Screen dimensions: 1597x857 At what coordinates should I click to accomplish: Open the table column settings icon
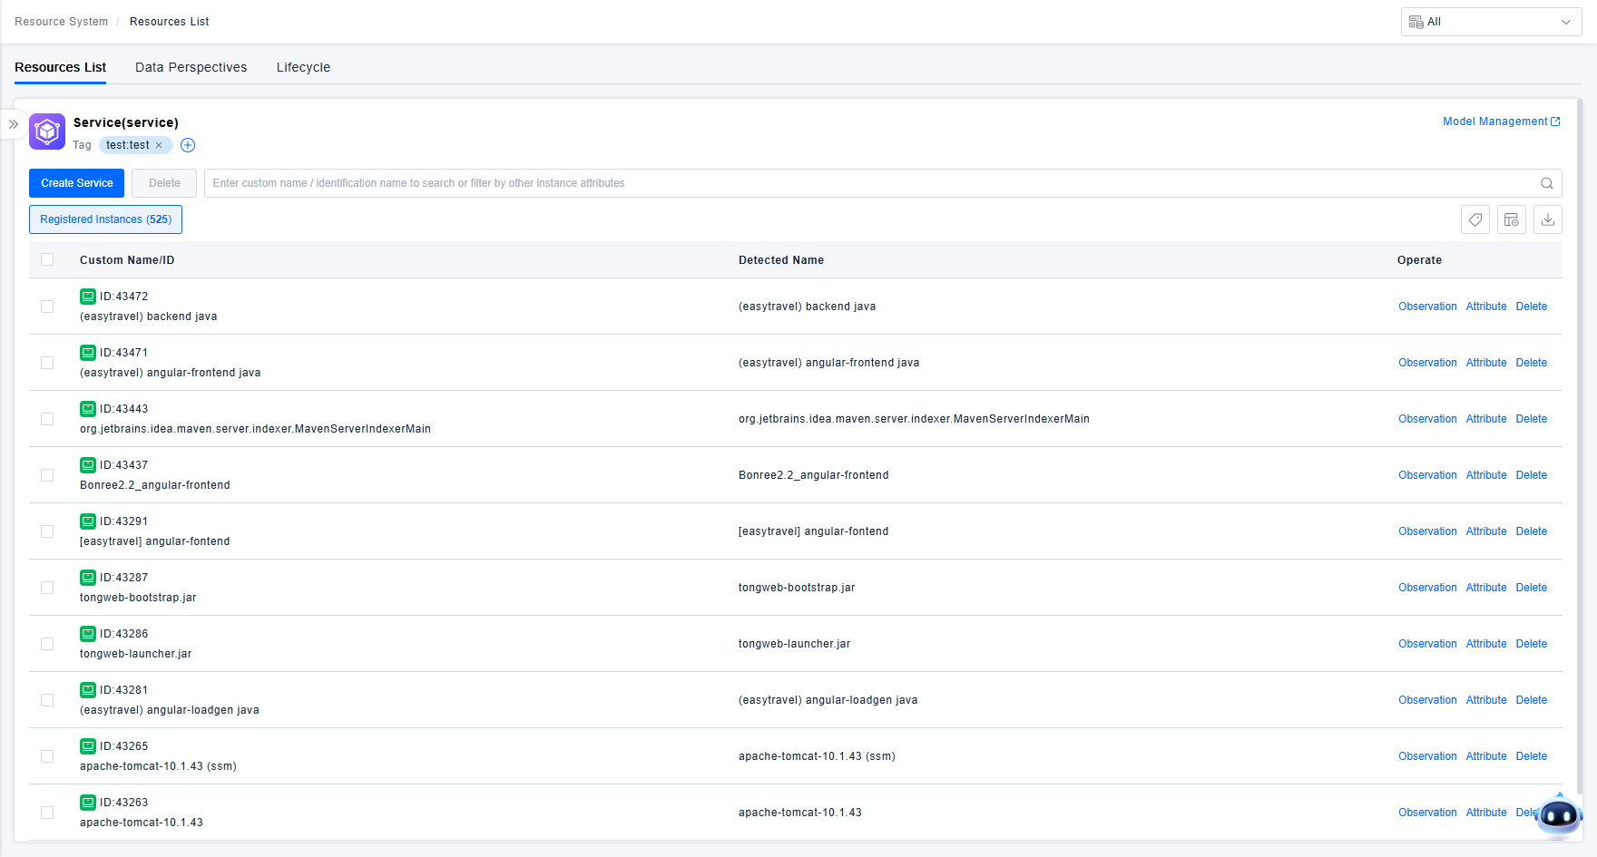(1512, 219)
